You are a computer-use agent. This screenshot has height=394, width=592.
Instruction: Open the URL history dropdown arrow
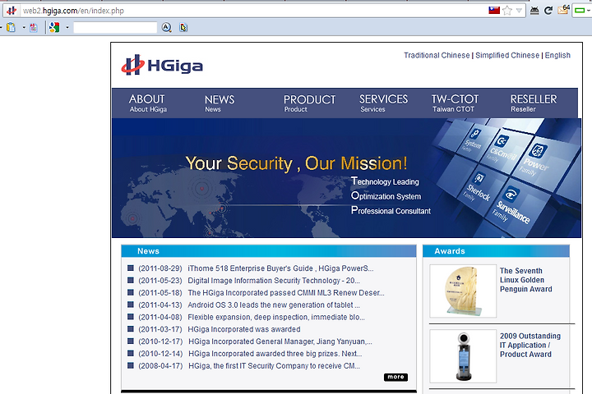pos(519,11)
